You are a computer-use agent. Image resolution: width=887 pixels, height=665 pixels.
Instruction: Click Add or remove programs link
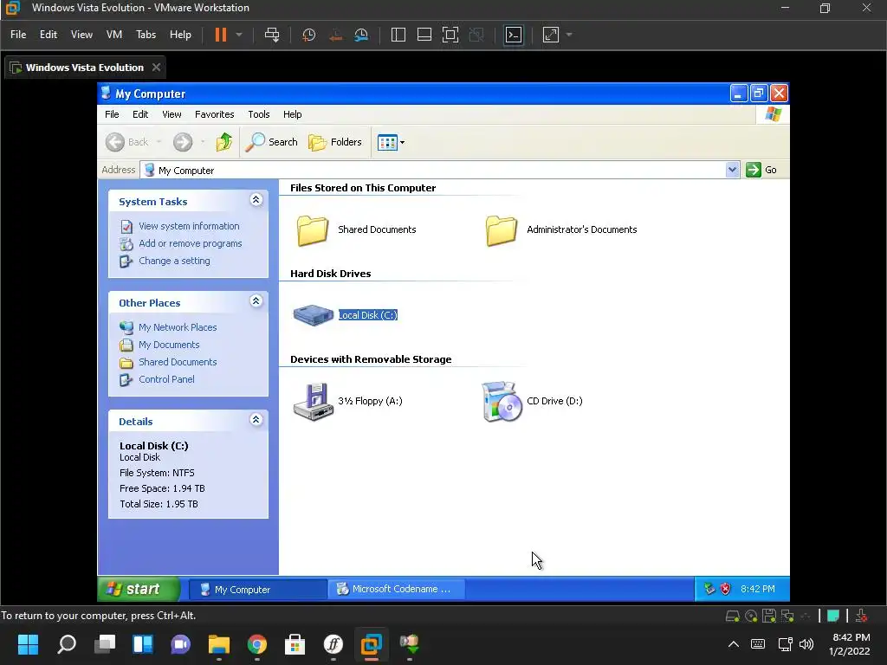coord(190,243)
